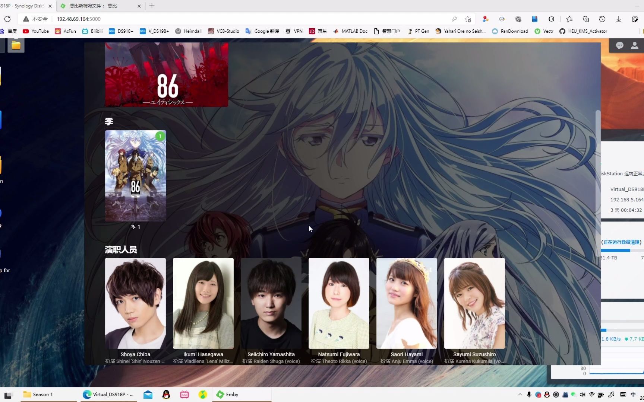The image size is (644, 402).
Task: Open browser History icon
Action: coord(602,19)
